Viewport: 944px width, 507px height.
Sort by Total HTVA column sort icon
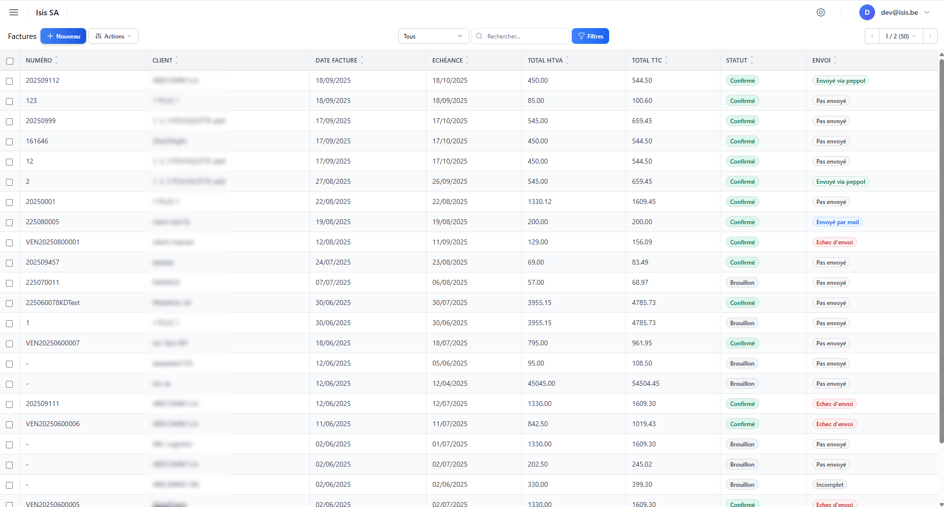coord(567,60)
